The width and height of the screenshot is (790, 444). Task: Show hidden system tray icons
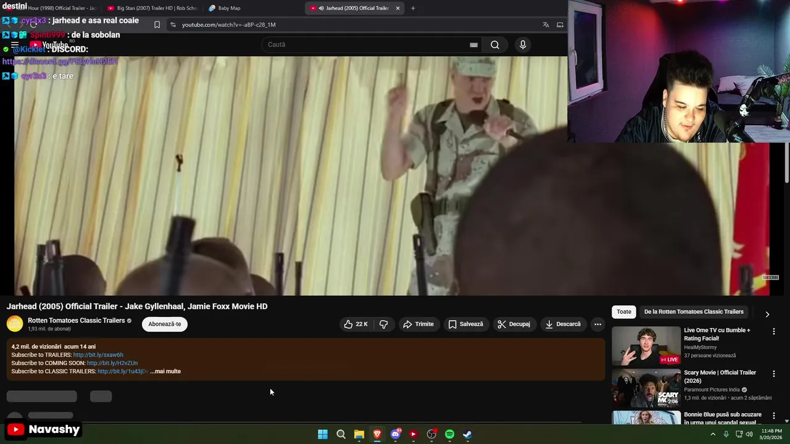pyautogui.click(x=713, y=434)
